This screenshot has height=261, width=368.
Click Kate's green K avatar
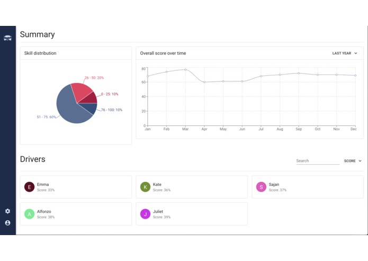(x=145, y=187)
